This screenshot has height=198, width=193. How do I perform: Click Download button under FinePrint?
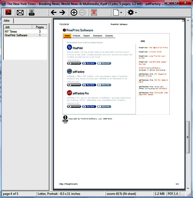coord(74,63)
